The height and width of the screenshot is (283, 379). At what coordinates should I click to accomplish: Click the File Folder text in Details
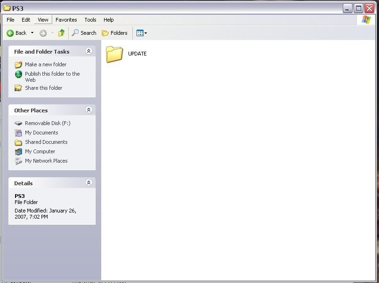click(26, 202)
